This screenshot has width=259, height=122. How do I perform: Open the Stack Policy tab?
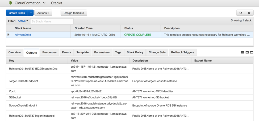[135, 52]
